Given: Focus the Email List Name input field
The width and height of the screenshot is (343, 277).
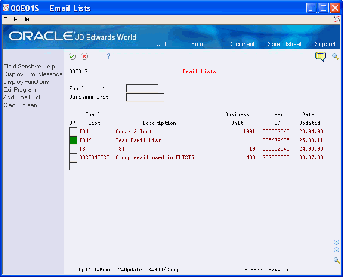Looking at the screenshot, I should (x=142, y=89).
